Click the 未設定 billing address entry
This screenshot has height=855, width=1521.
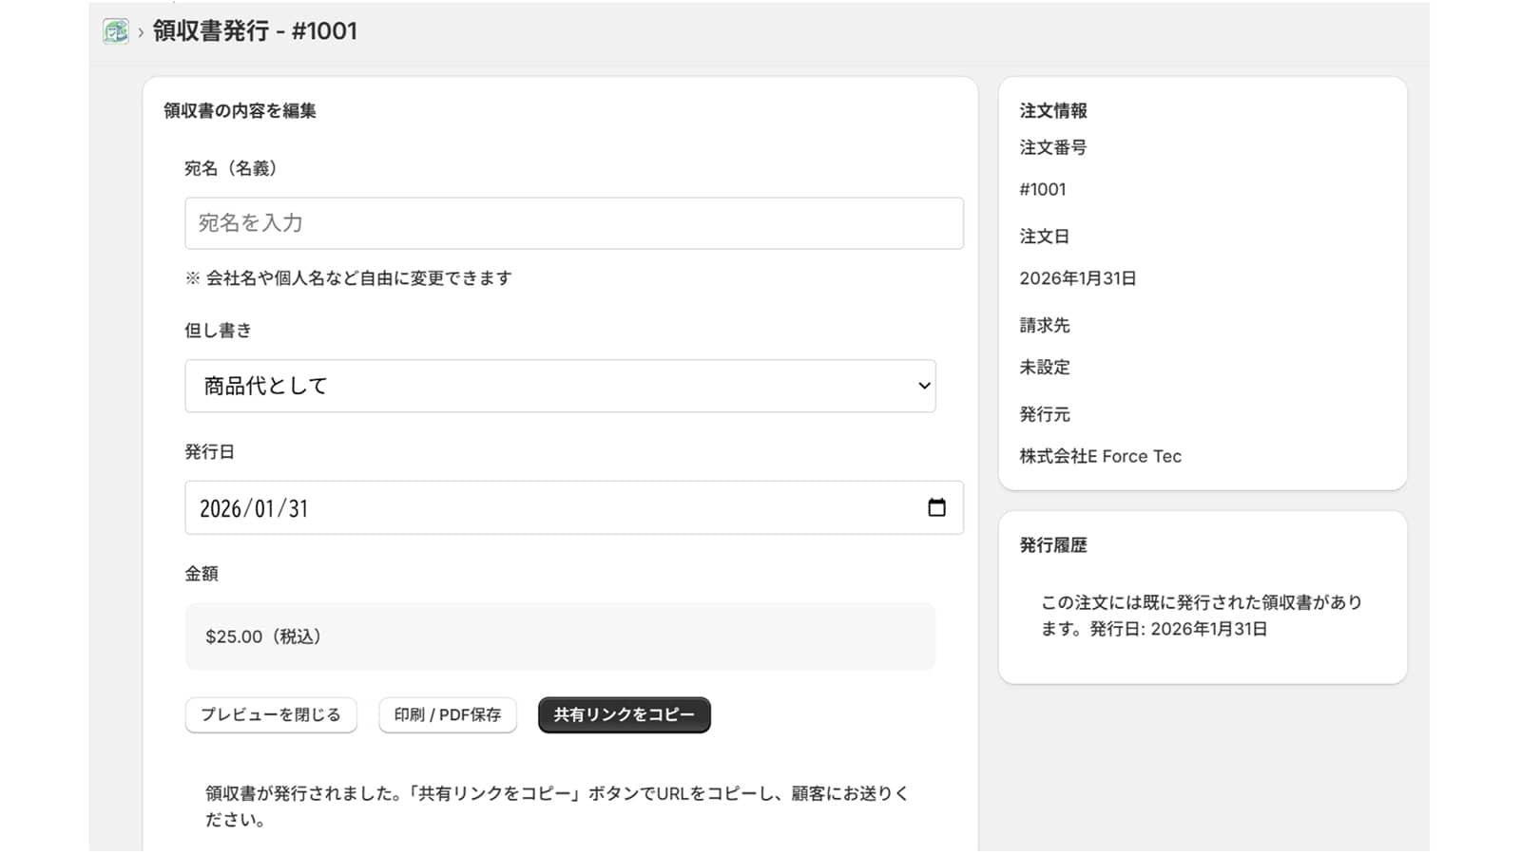tap(1043, 368)
